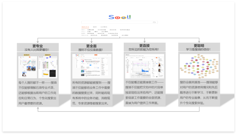Open left screenshot thumbnail in 更专业 card
Screen dimensions: 237x135
point(28,67)
